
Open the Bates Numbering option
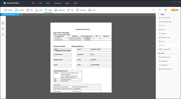pyautogui.click(x=165, y=69)
